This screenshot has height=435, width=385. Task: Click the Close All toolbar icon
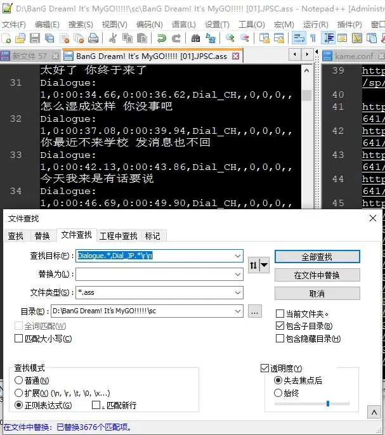79,38
